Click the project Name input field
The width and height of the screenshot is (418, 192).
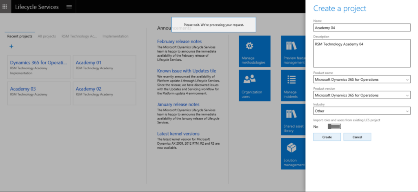click(x=362, y=27)
